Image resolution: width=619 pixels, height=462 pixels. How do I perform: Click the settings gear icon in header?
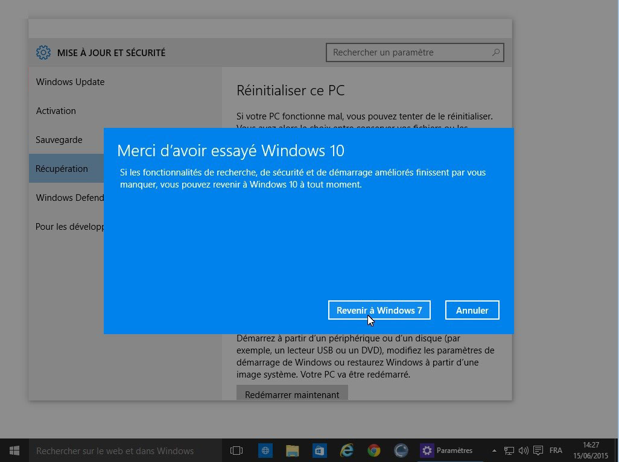pos(43,52)
